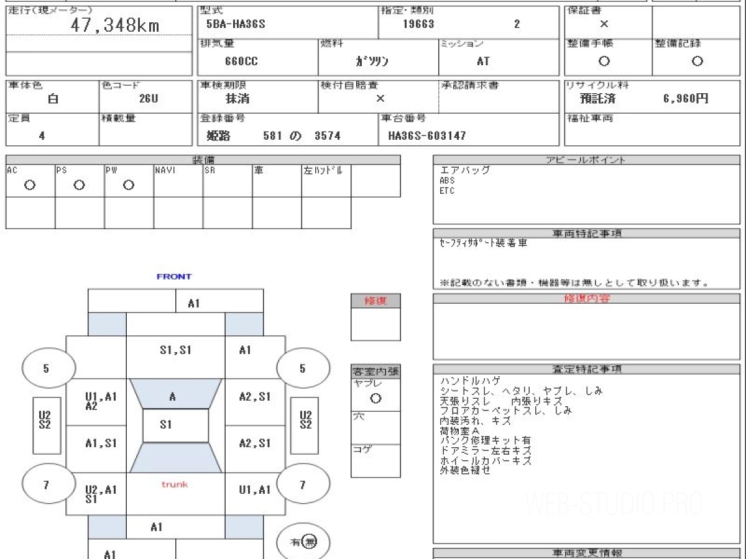This screenshot has width=746, height=559.
Task: Select the SR equipment cell
Action: pos(228,181)
